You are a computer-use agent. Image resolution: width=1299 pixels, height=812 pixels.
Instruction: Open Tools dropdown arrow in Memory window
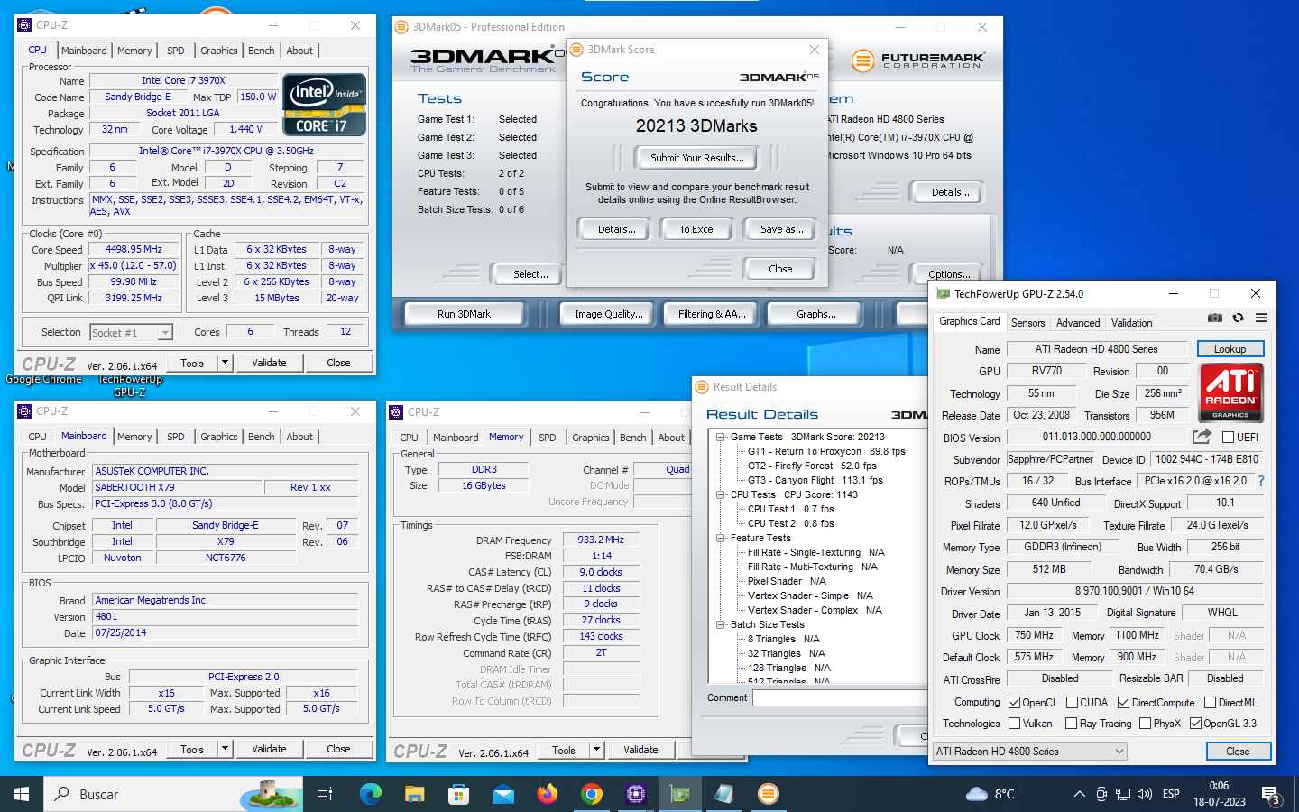[x=596, y=750]
